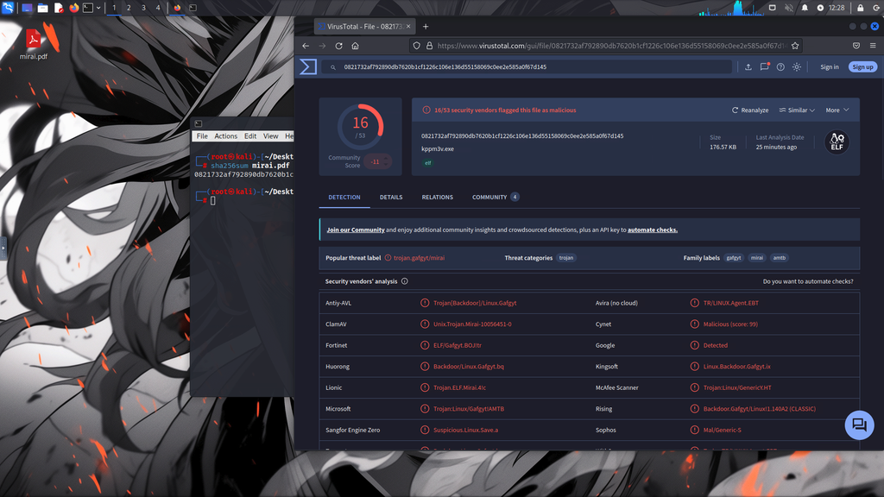Click the Security vendors' analysis info icon
Image resolution: width=884 pixels, height=497 pixels.
click(x=405, y=281)
